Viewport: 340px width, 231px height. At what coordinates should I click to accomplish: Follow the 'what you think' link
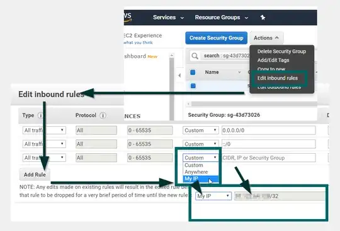(138, 43)
